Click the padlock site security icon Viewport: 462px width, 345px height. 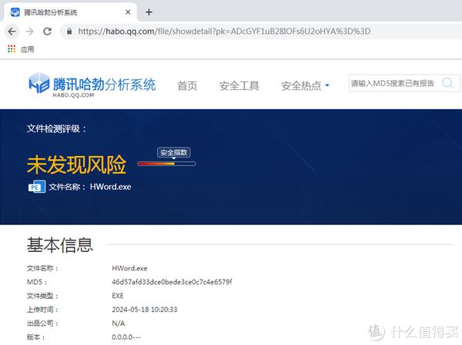(x=69, y=32)
